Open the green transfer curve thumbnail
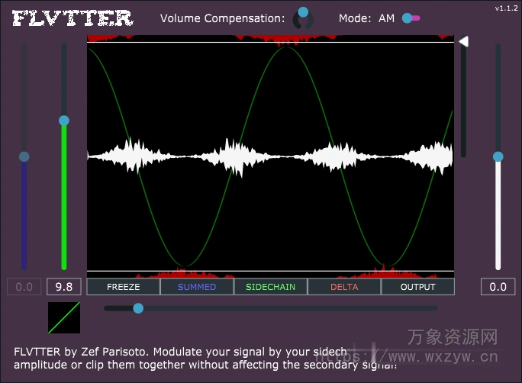The height and width of the screenshot is (383, 522). coord(64,317)
